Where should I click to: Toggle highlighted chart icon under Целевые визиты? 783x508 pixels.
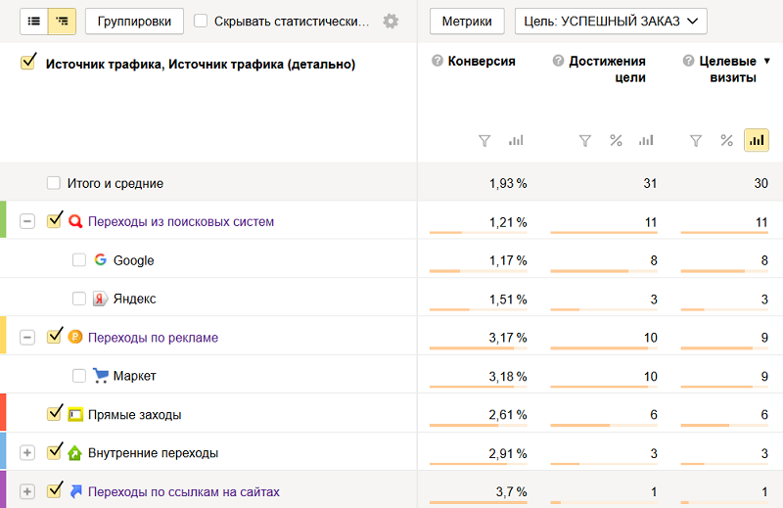coord(756,141)
